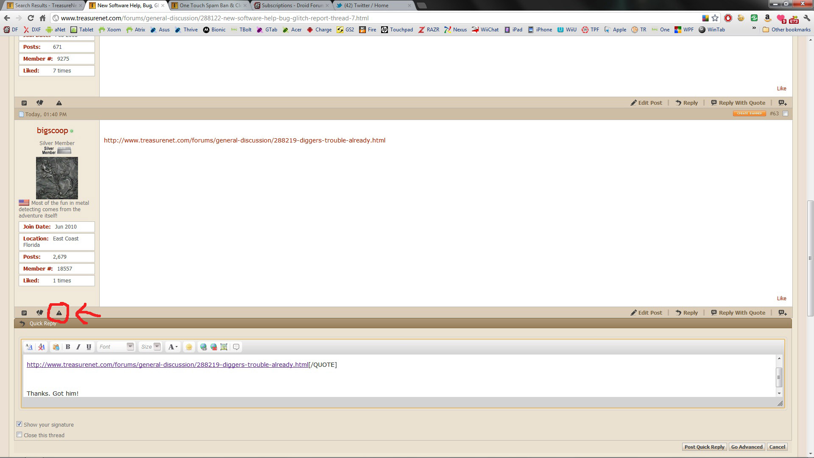The height and width of the screenshot is (458, 814).
Task: Open the Other bookmarks folder
Action: point(787,30)
